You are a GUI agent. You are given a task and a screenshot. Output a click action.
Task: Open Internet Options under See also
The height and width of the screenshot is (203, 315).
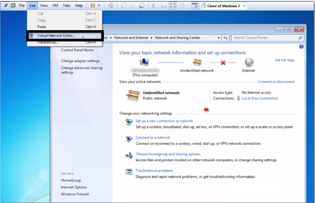point(74,187)
